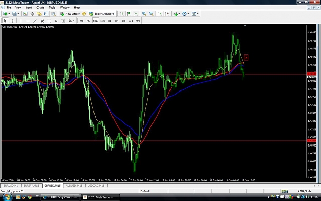
Task: Open the Window menu
Action: click(x=65, y=8)
